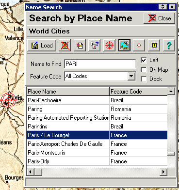Click the Name to Find input field

tap(100, 64)
